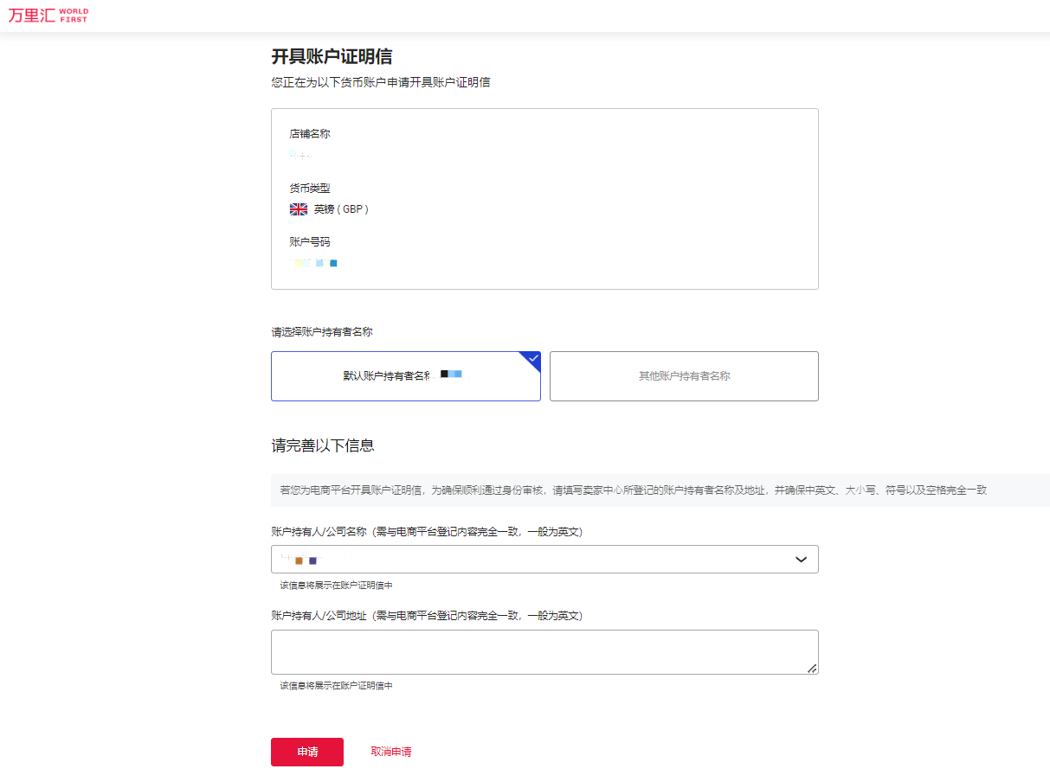1050x775 pixels.
Task: Click the 账户持有人/公司名称 field label
Action: (x=426, y=532)
